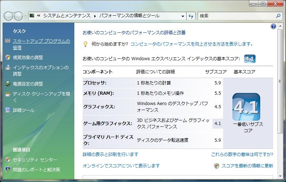The height and width of the screenshot is (182, 286).
Task: Open オンラインでスコアについて表示します link
Action: coord(121,166)
